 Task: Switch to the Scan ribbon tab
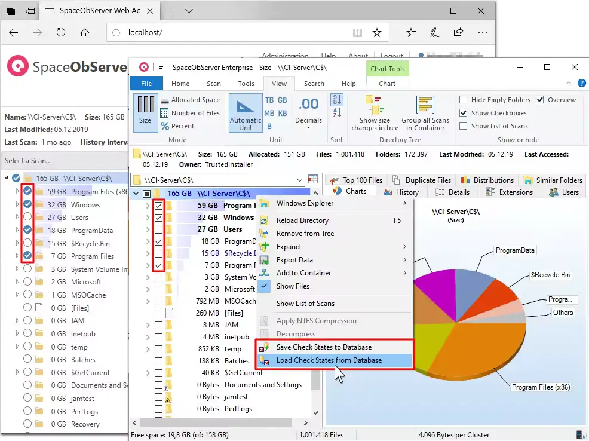(214, 84)
